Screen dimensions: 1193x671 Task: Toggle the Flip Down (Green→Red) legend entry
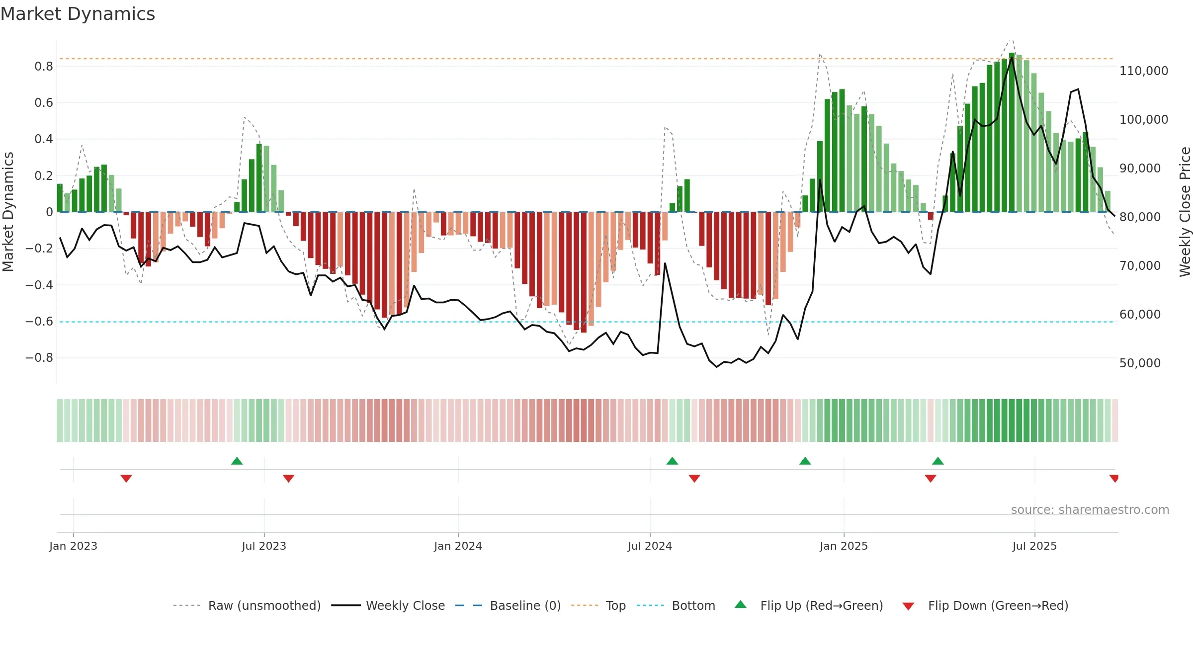[x=985, y=605]
